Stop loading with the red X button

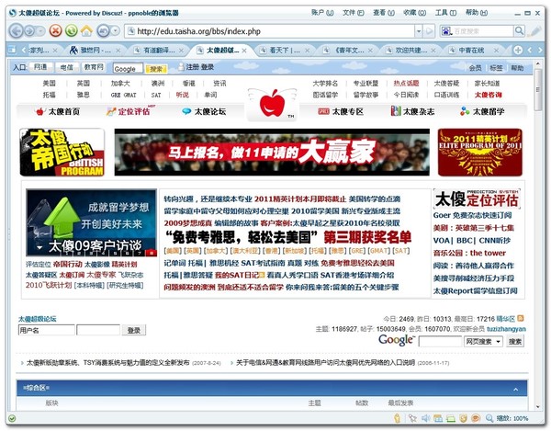[55, 31]
